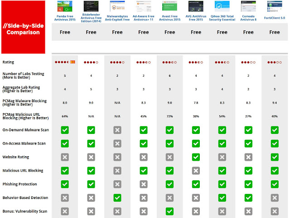Click AVG's Website Rating green check
The width and height of the screenshot is (290, 218).
click(x=196, y=157)
